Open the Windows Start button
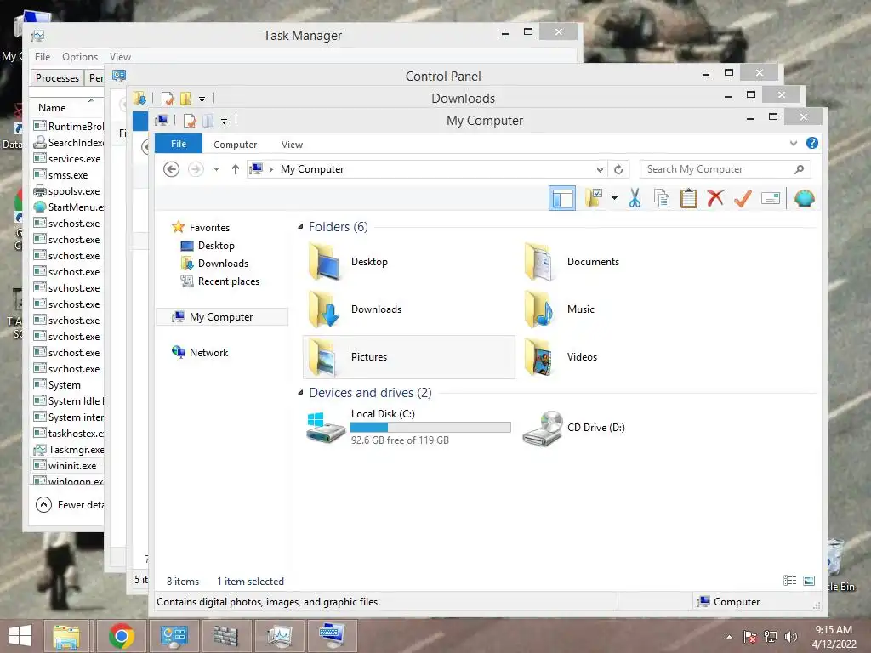Image resolution: width=871 pixels, height=653 pixels. click(x=20, y=636)
